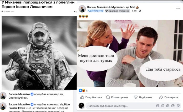The height and width of the screenshot is (112, 183).
Task: Click the Send messenger icon
Action: point(135,97)
